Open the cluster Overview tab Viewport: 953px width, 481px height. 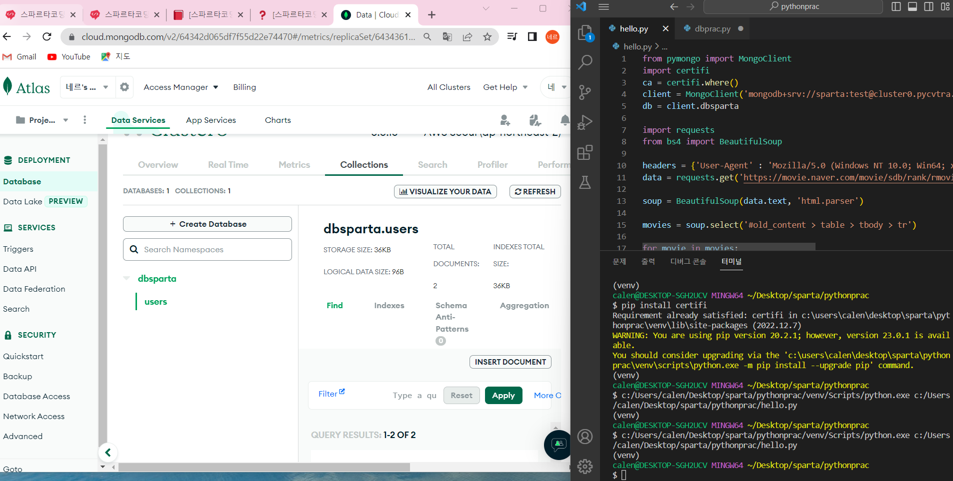(158, 165)
